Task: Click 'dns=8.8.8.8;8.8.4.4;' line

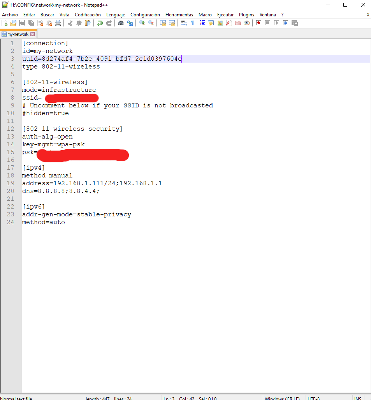Action: (x=61, y=191)
